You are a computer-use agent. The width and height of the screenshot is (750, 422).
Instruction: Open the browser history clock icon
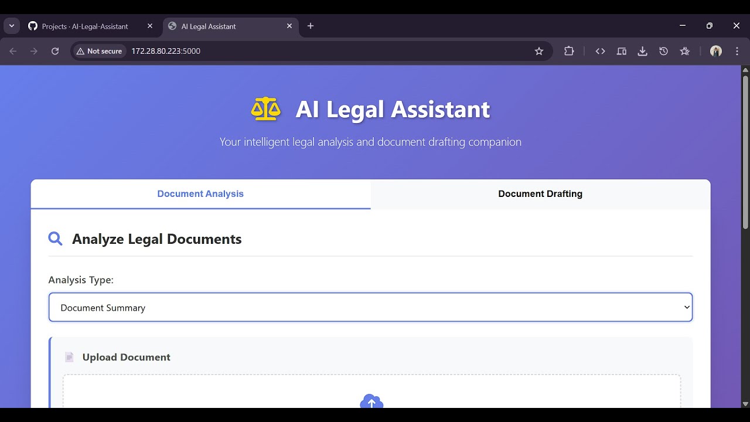[x=663, y=51]
